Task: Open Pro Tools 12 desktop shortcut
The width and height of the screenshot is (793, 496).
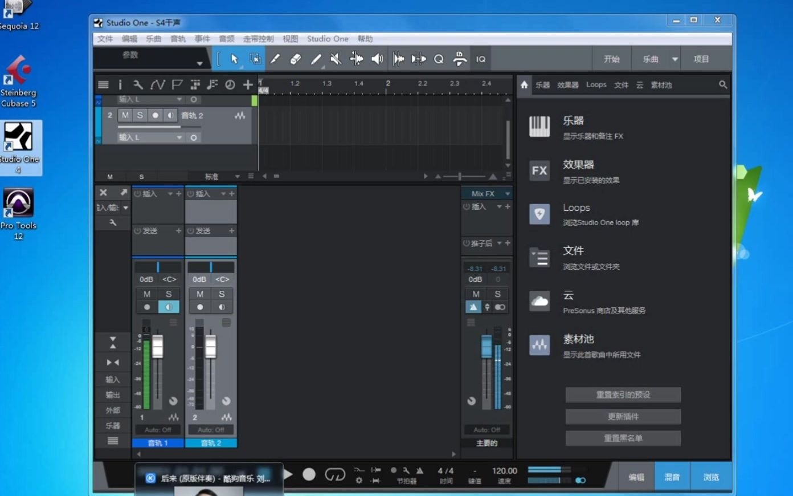Action: coord(18,214)
